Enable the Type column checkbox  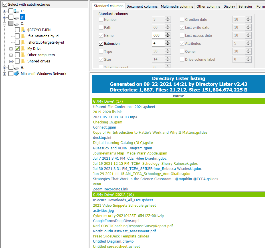tap(101, 51)
